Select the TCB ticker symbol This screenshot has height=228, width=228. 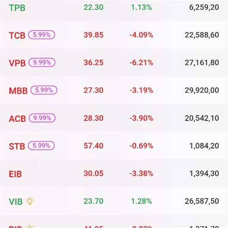point(17,35)
